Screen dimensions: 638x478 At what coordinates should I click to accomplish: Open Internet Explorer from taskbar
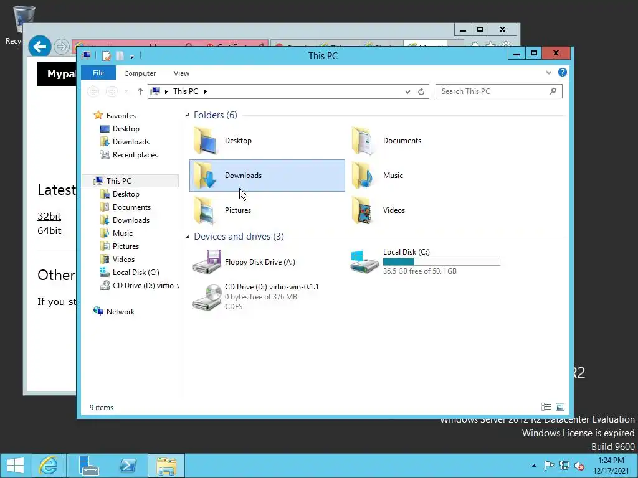coord(48,466)
